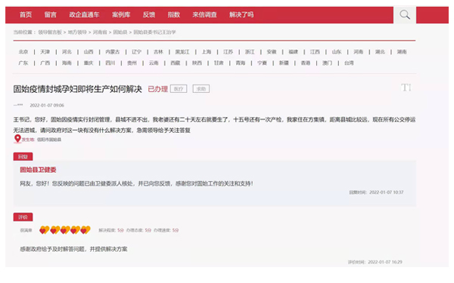Open the search magnifier icon
This screenshot has height=283, width=454.
(405, 15)
